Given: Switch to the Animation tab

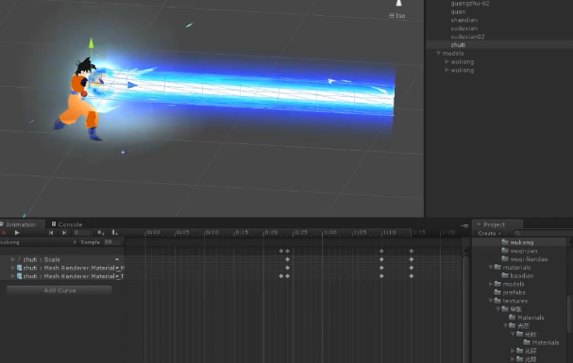Looking at the screenshot, I should 21,224.
